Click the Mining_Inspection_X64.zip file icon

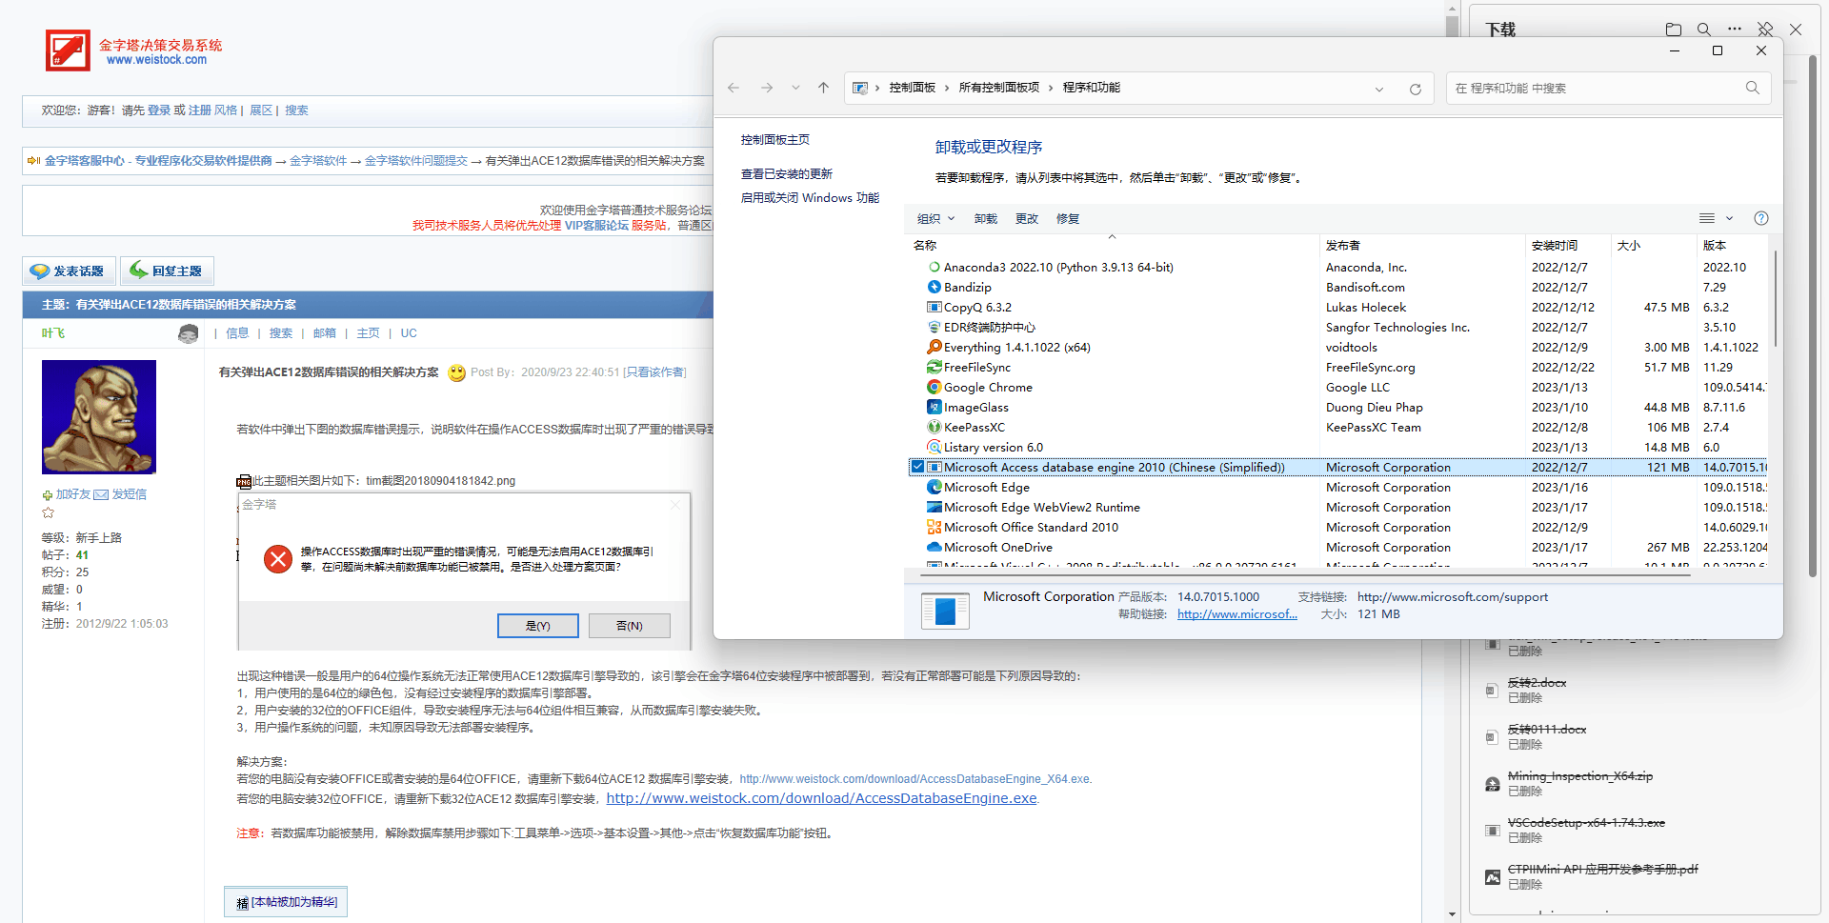pyautogui.click(x=1493, y=784)
